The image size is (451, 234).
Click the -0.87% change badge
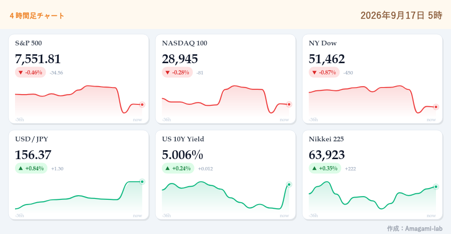324,73
